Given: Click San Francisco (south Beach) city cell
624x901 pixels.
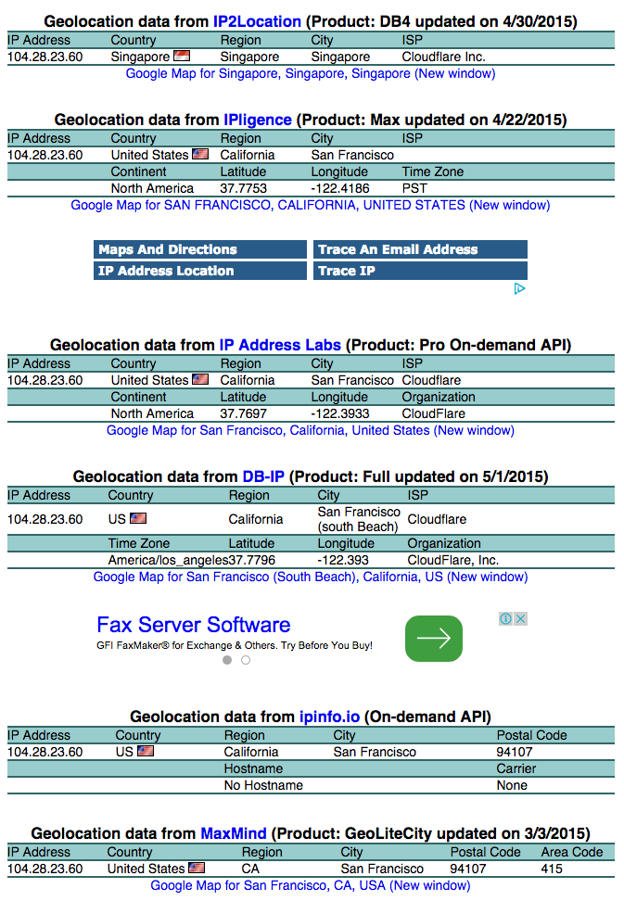Looking at the screenshot, I should [x=359, y=519].
